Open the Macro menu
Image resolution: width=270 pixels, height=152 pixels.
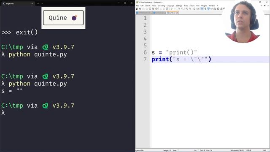click(x=192, y=5)
